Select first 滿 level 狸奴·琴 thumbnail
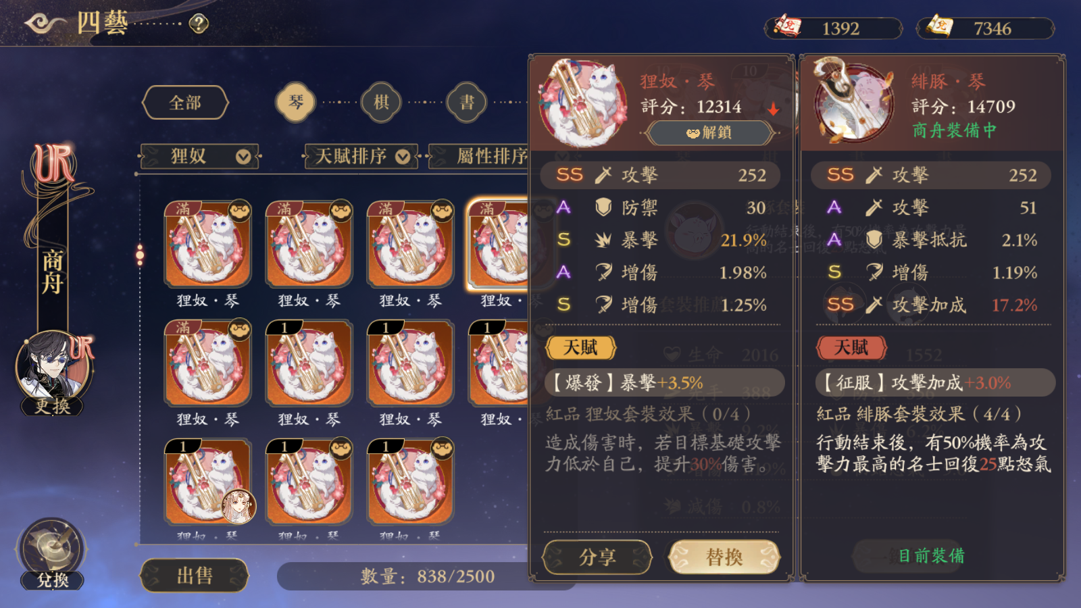Screen dimensions: 1081x608 coord(208,245)
